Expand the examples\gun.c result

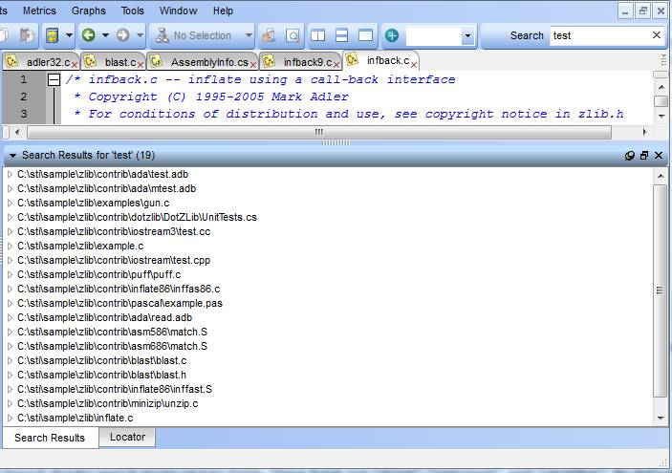tap(10, 204)
